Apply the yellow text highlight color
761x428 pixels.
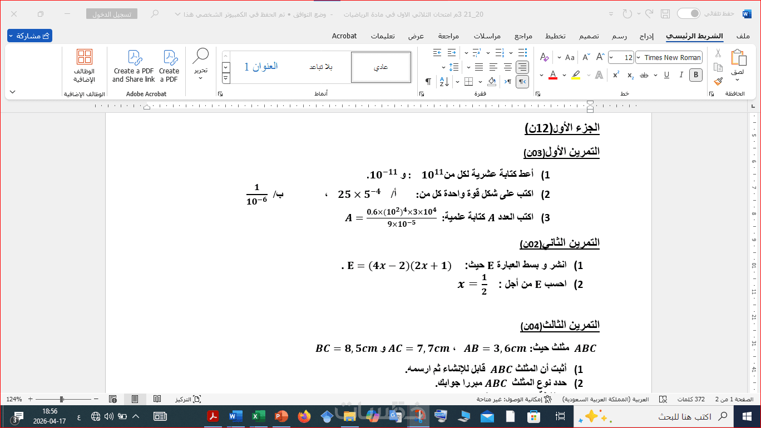point(576,75)
